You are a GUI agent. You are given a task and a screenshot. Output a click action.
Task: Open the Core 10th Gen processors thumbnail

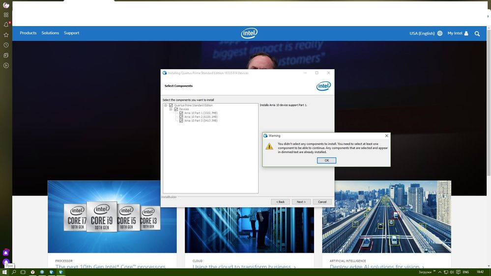112,217
